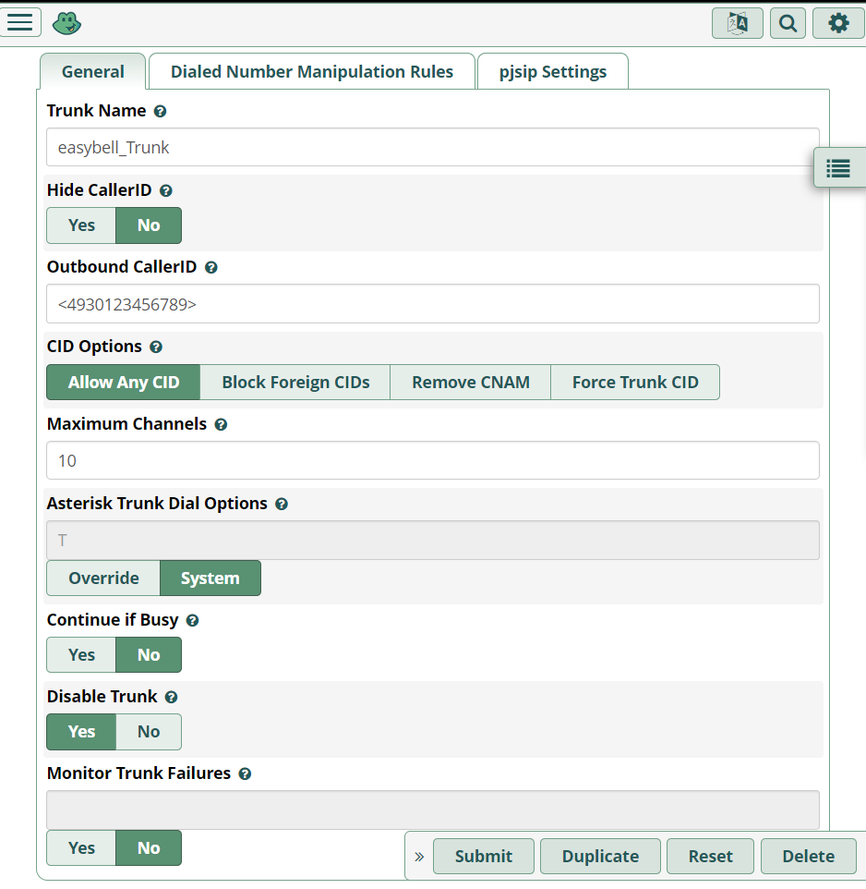Click the search magnifier icon
This screenshot has width=866, height=889.
pos(788,23)
